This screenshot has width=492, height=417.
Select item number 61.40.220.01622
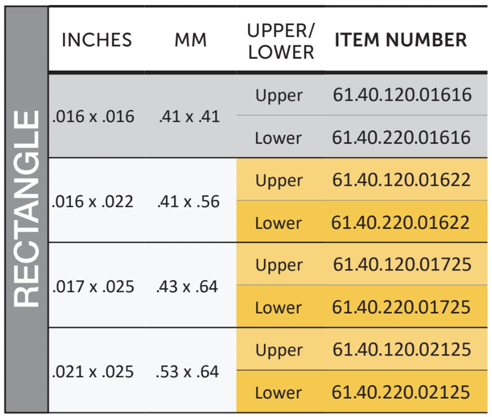pos(400,222)
